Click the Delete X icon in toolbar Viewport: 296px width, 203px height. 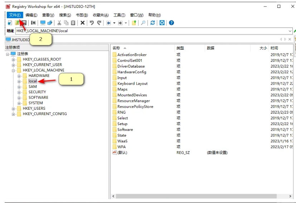point(82,23)
